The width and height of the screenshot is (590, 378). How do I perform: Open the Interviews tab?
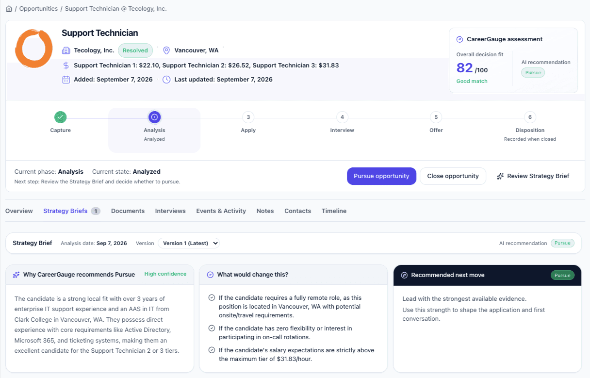[x=170, y=211]
